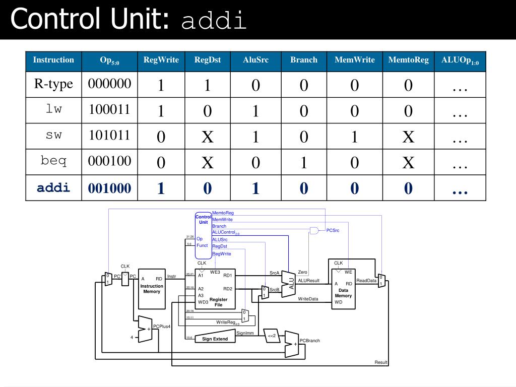Select the 'PCBranch' label in the diagram

[310, 341]
